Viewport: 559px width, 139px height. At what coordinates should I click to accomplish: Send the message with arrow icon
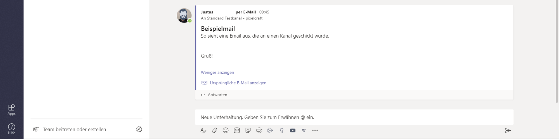508,130
